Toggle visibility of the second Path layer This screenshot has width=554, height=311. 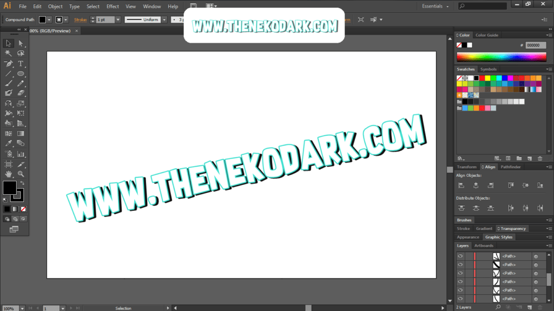460,265
